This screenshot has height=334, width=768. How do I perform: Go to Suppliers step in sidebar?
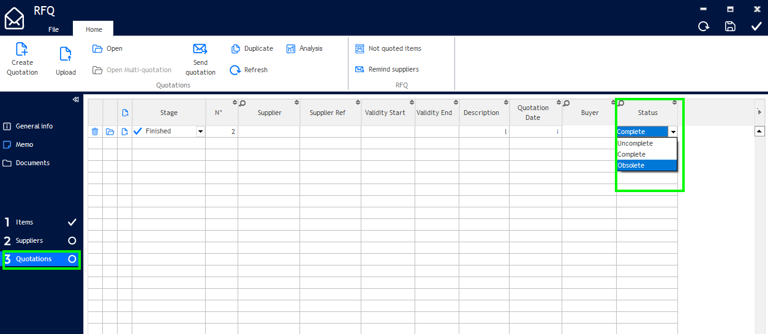click(x=29, y=241)
